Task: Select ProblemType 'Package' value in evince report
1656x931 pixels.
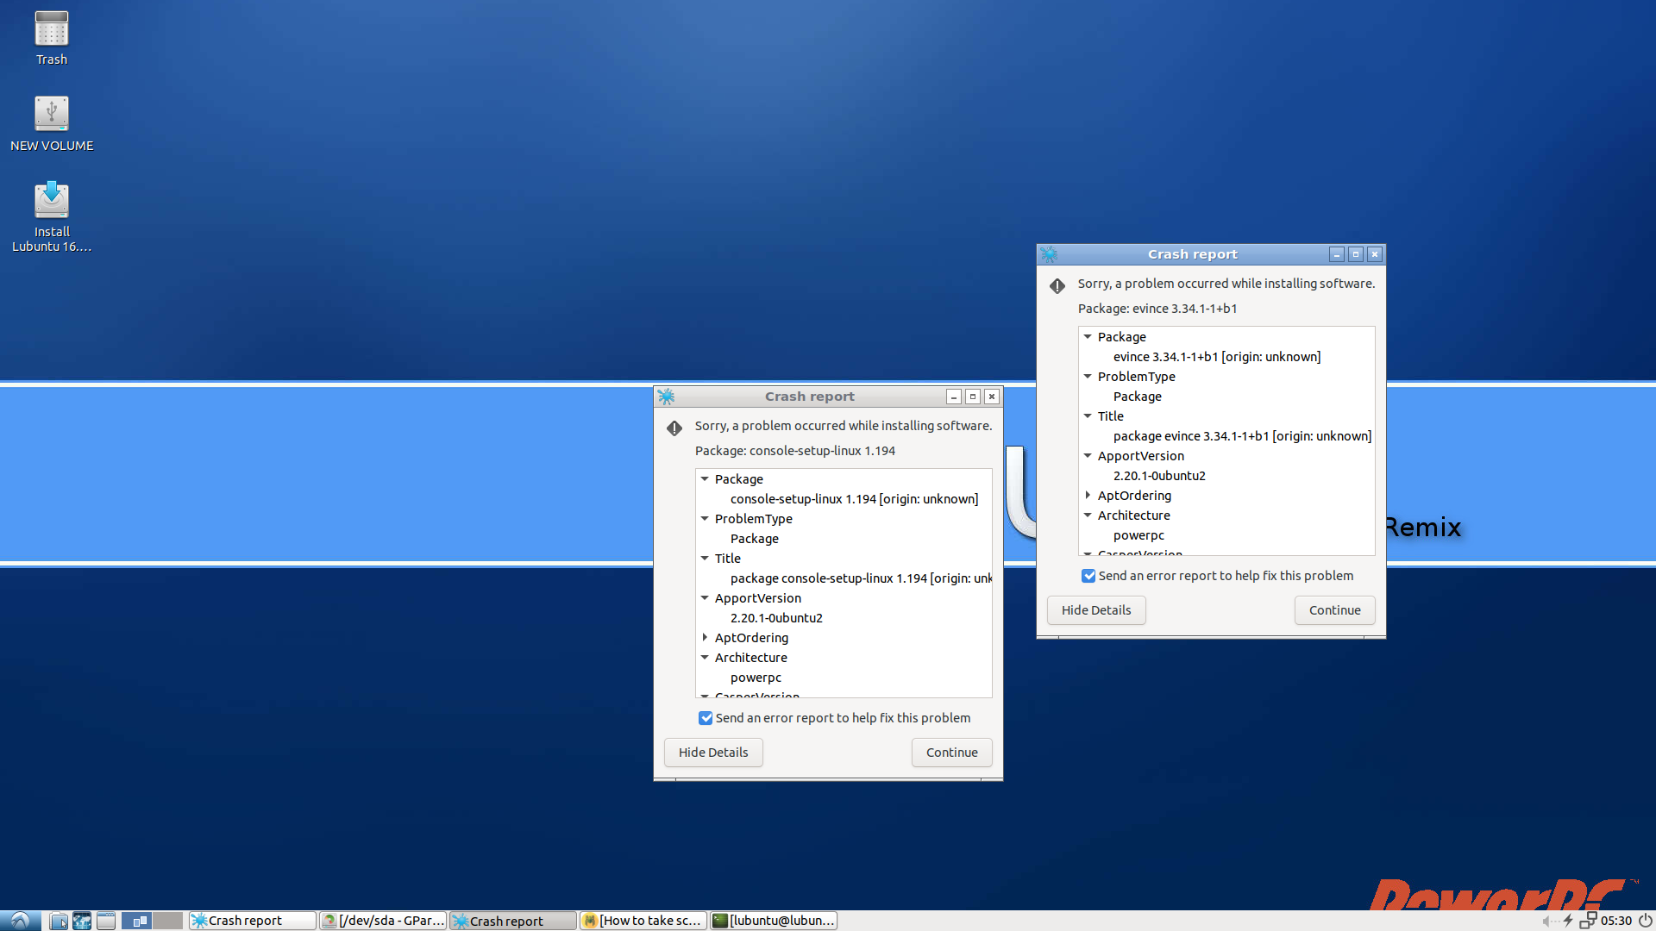Action: [x=1137, y=397]
